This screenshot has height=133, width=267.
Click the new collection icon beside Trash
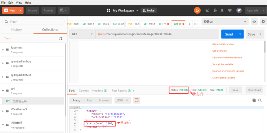60,38
